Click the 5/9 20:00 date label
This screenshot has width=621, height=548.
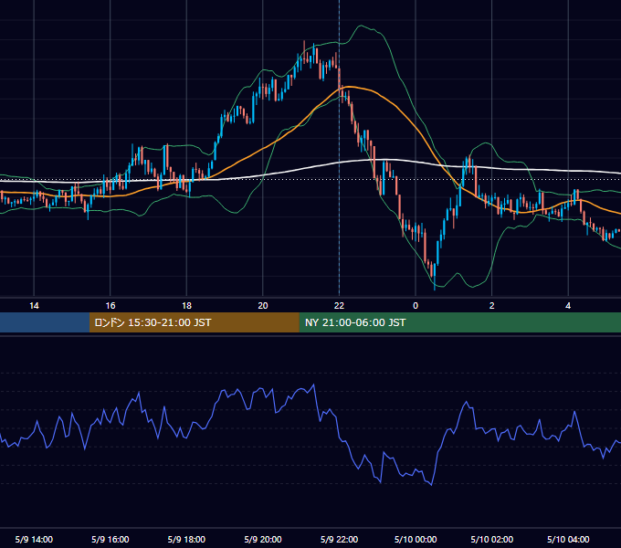263,539
